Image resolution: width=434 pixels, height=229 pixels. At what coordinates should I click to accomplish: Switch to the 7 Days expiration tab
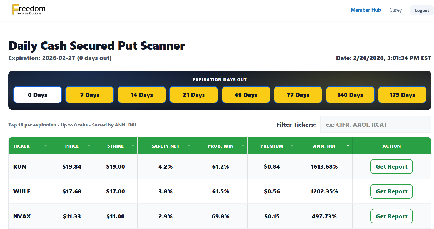click(x=89, y=94)
